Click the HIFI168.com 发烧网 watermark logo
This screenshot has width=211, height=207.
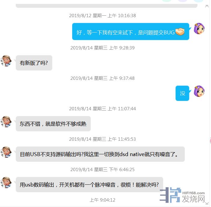[182, 195]
